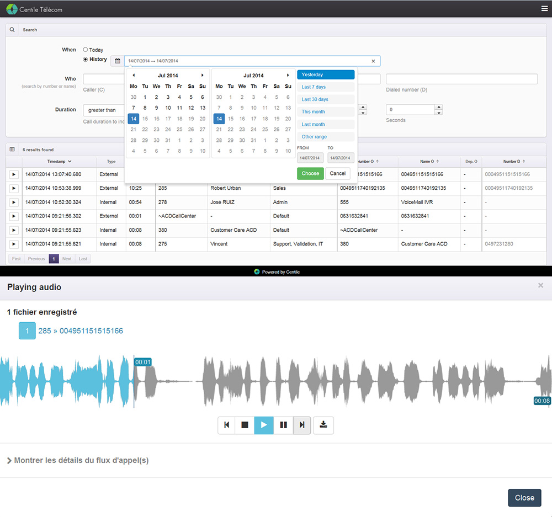Click the Close button in audio dialog
This screenshot has height=517, width=552.
[524, 498]
